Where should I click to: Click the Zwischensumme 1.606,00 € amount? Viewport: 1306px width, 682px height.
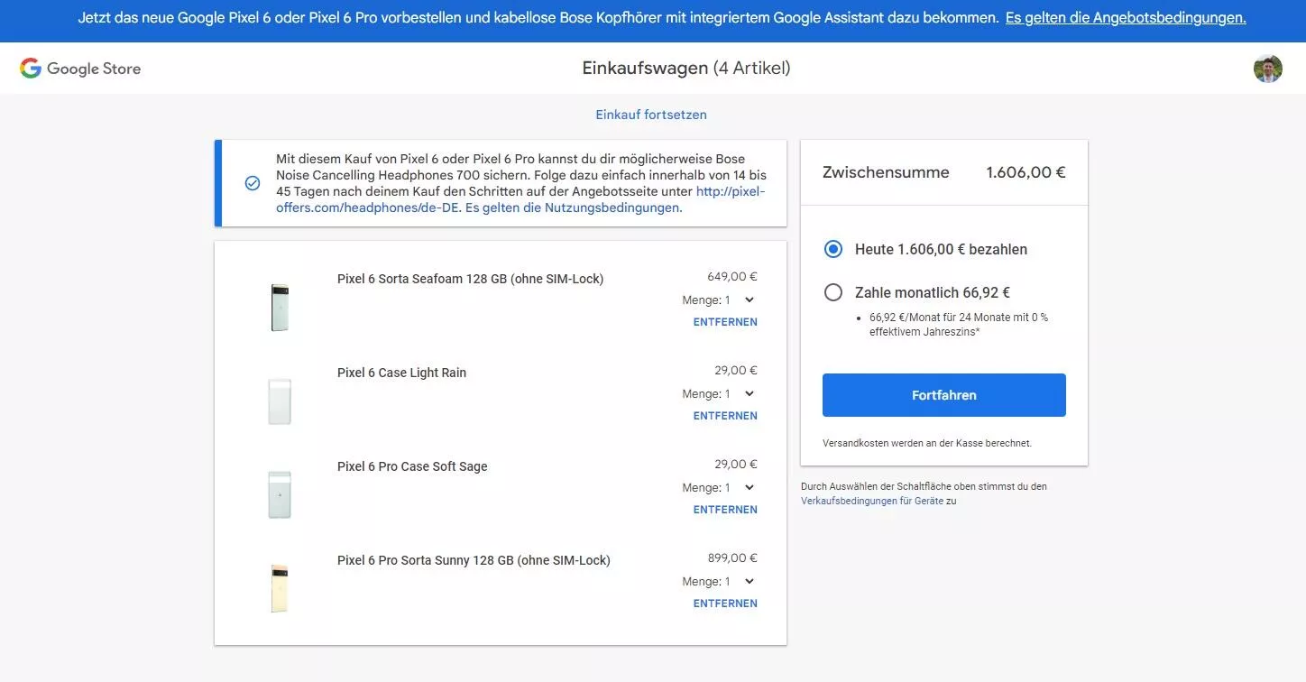(x=1025, y=172)
